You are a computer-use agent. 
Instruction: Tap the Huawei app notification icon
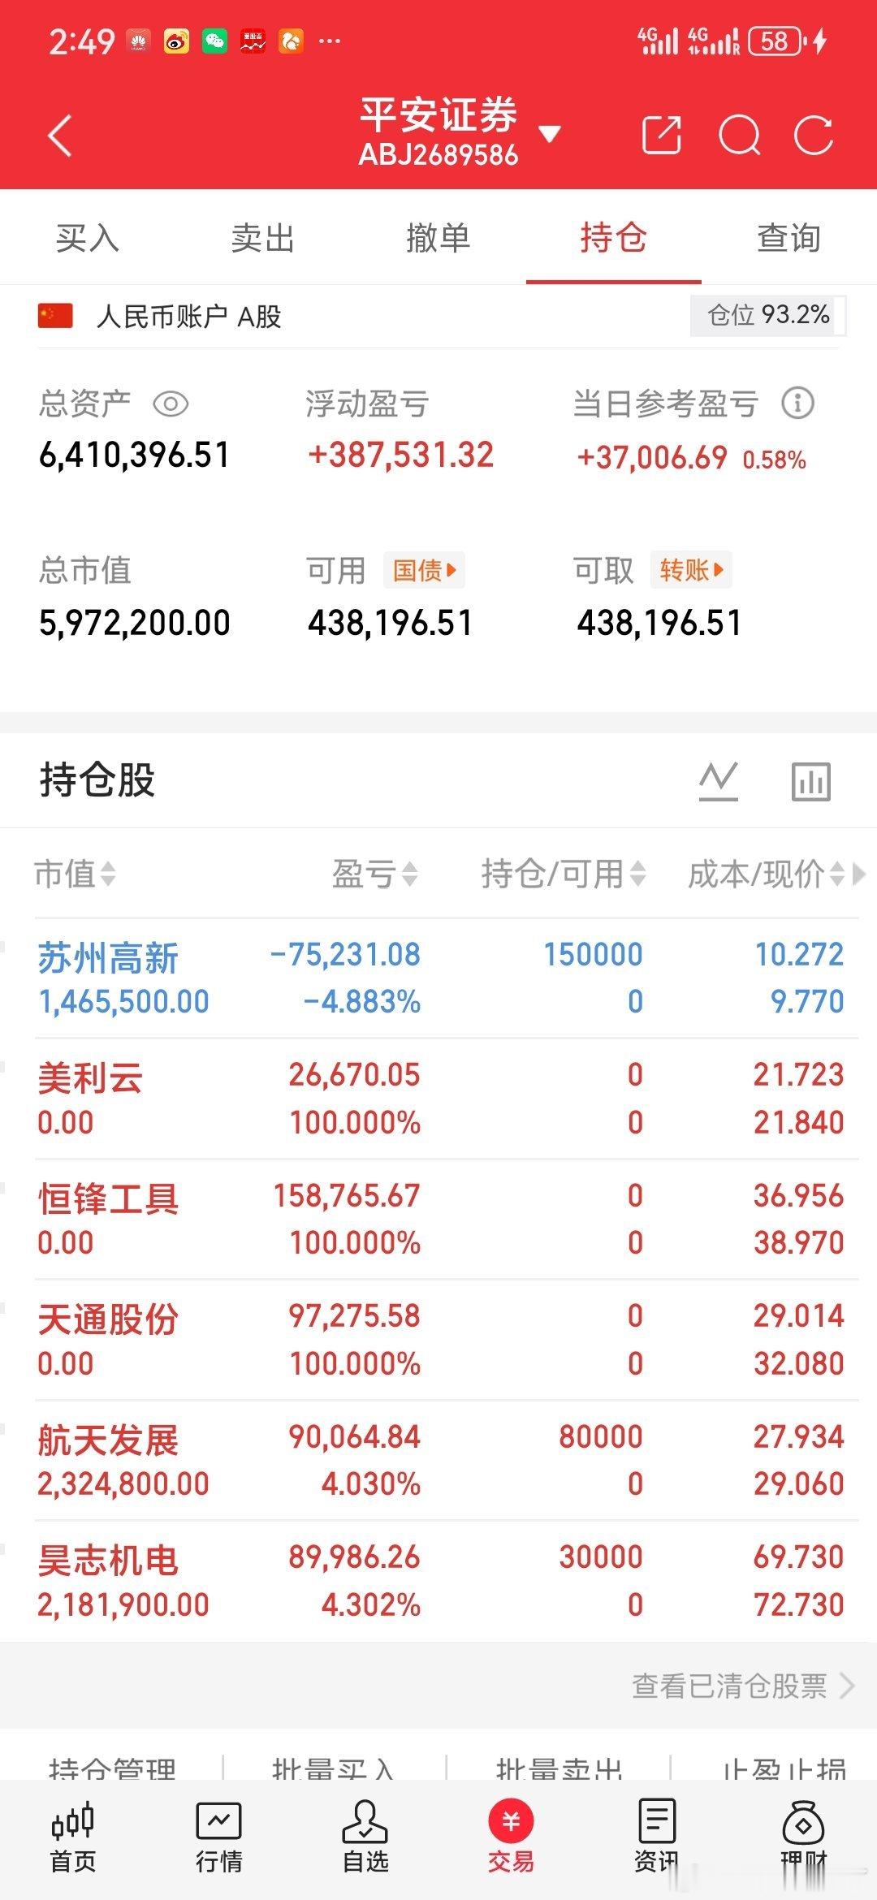point(138,41)
